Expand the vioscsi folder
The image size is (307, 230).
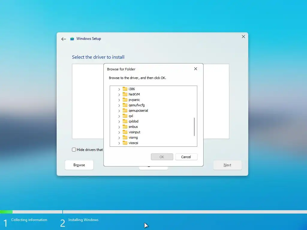tap(119, 143)
